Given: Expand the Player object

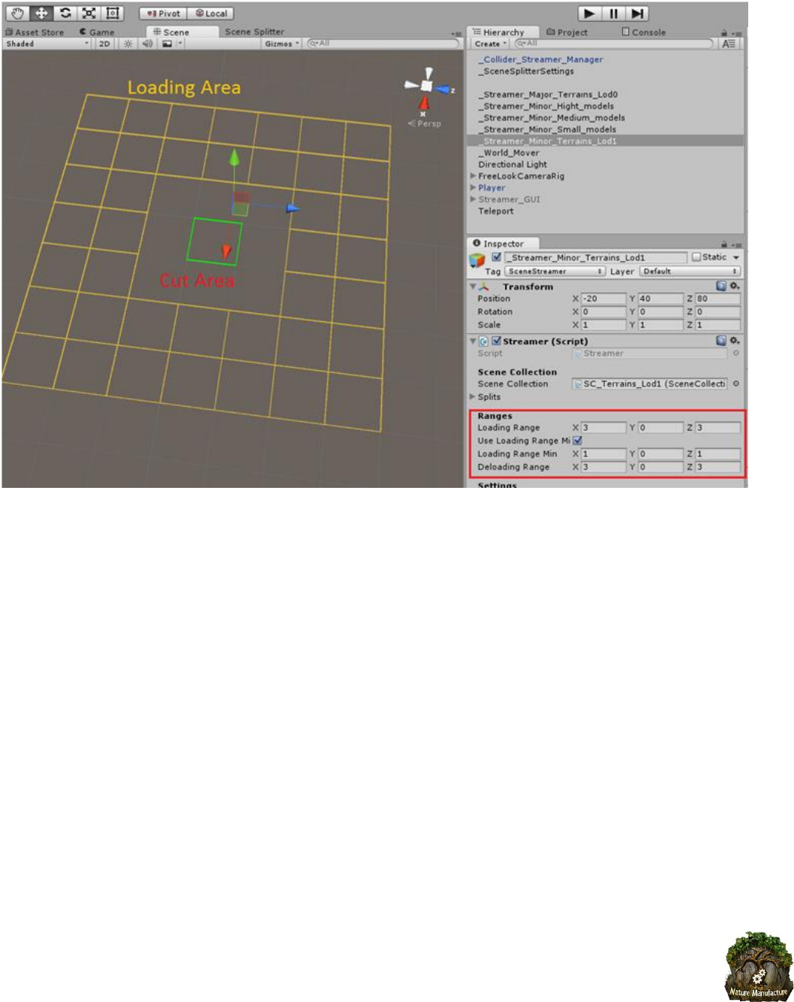Looking at the screenshot, I should pos(474,188).
